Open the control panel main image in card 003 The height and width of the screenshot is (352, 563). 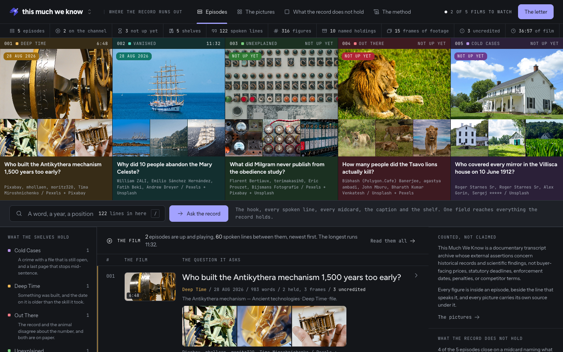coord(281,84)
